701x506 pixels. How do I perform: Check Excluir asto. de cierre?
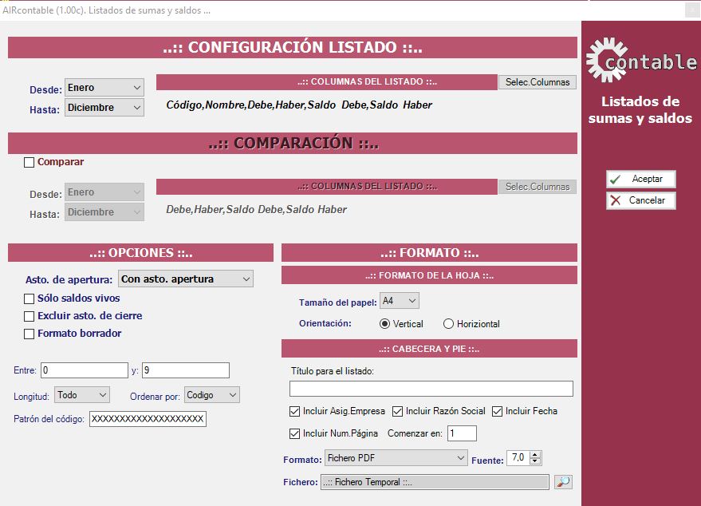coord(29,316)
